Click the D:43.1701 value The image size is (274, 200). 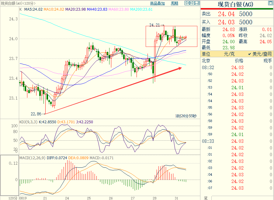click(66, 122)
